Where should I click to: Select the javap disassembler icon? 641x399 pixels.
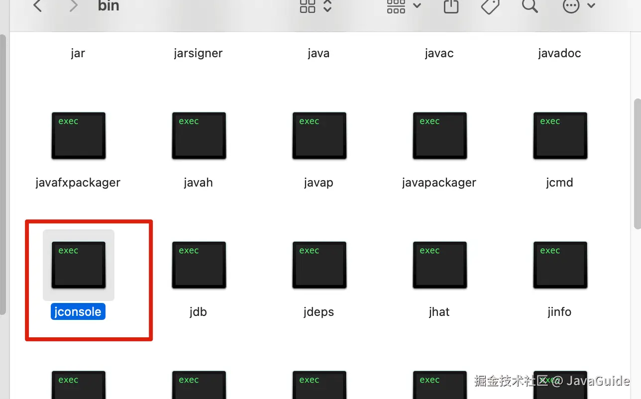(x=319, y=135)
